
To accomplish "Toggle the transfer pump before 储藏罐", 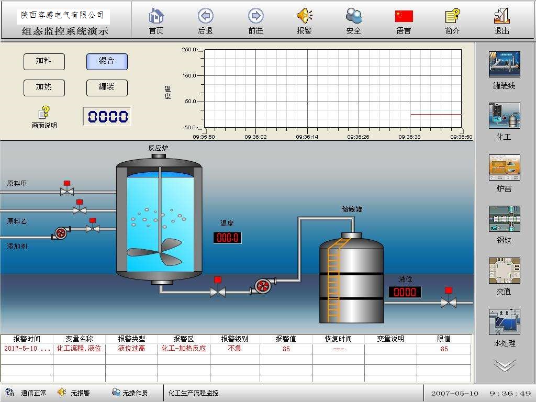I will click(263, 286).
